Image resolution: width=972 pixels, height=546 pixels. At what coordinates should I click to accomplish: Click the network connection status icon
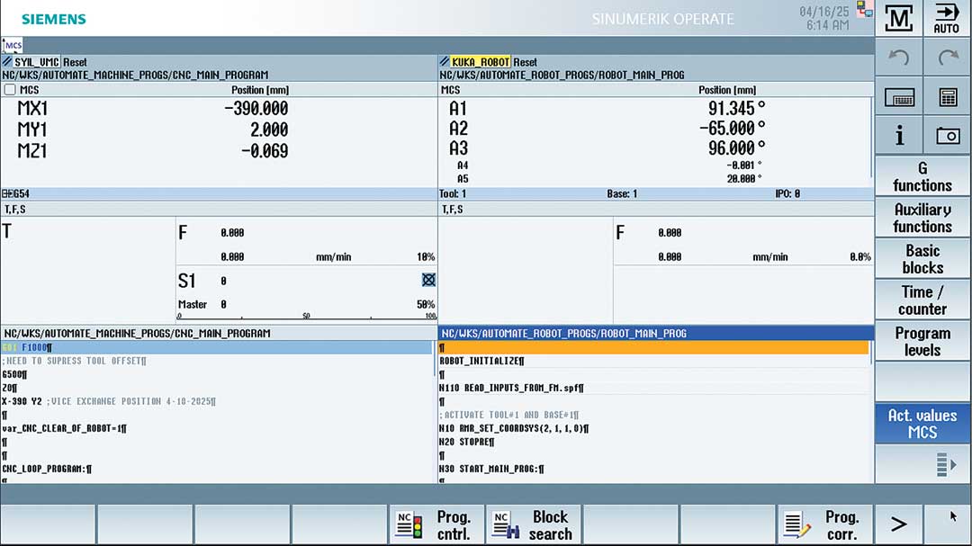point(865,9)
